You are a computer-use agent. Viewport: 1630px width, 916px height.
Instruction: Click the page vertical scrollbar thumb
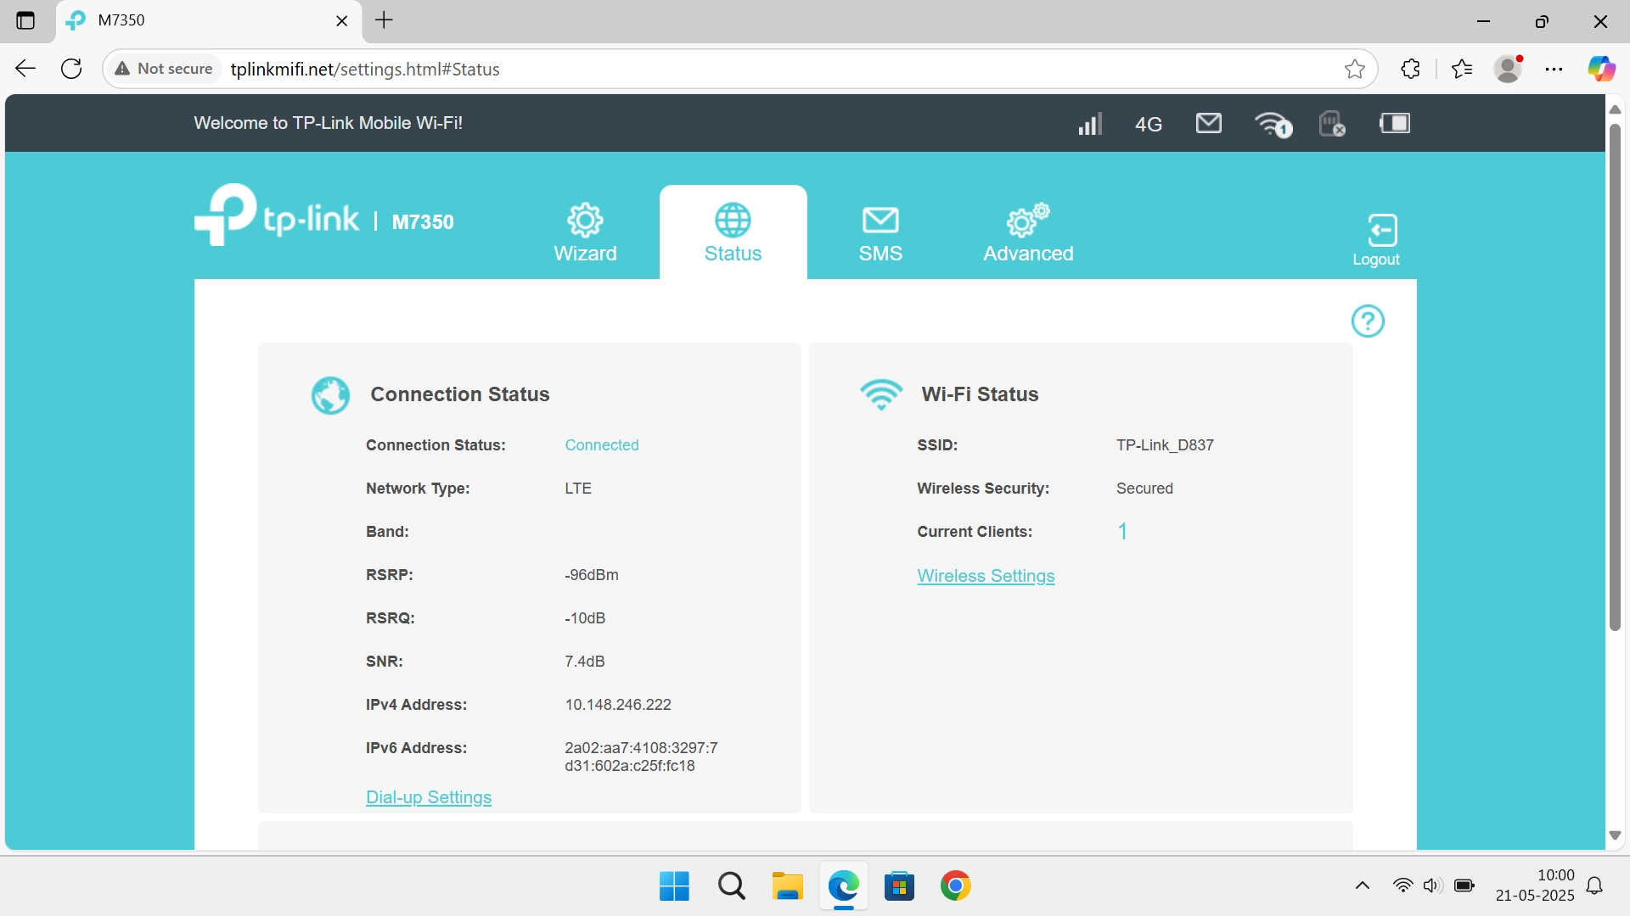point(1615,377)
